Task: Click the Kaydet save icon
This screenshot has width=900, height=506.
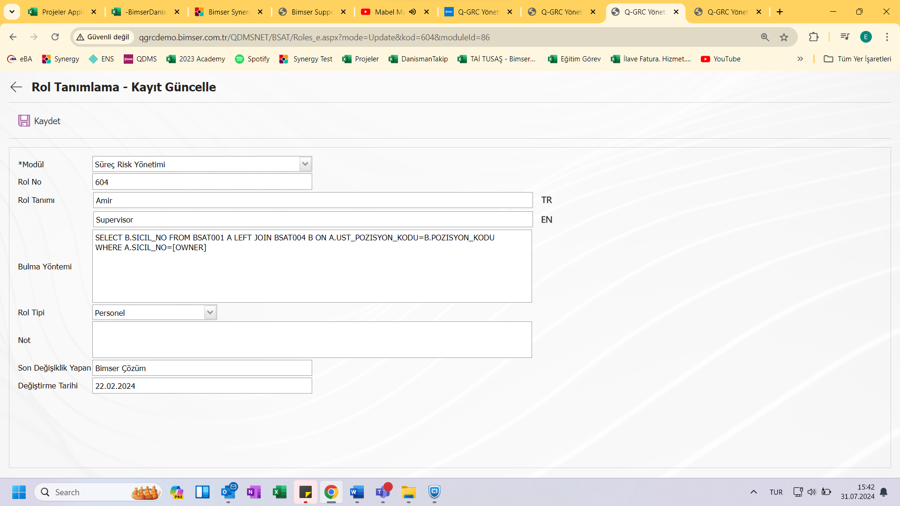Action: coord(23,120)
